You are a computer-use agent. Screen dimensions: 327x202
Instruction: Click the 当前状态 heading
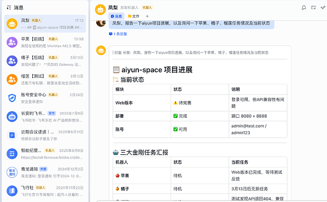tap(128, 79)
